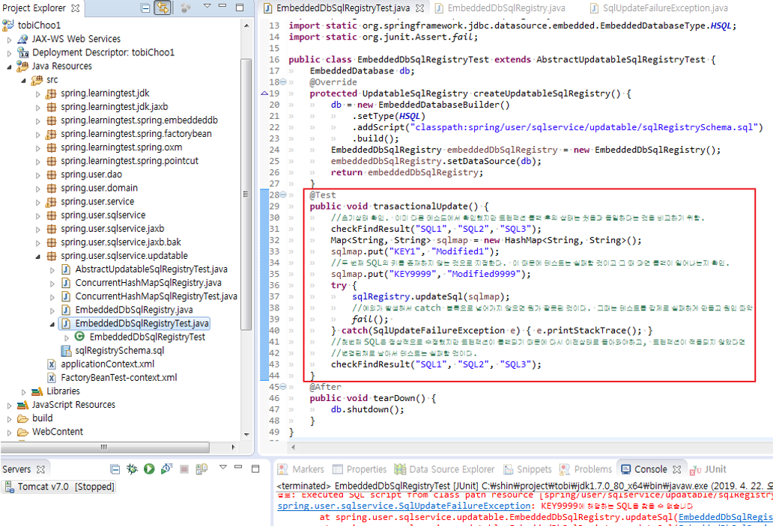Toggle code fold at line 28
Screen dimensions: 773x526
click(x=283, y=195)
